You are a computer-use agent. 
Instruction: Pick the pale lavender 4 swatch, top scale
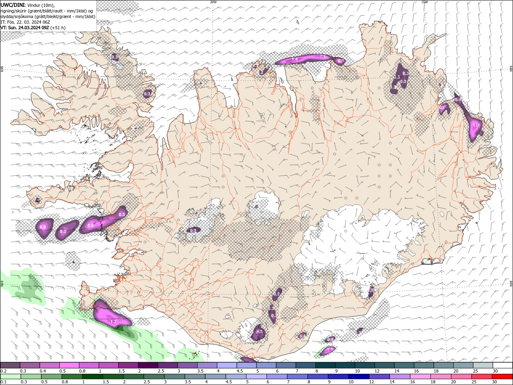click(227, 365)
